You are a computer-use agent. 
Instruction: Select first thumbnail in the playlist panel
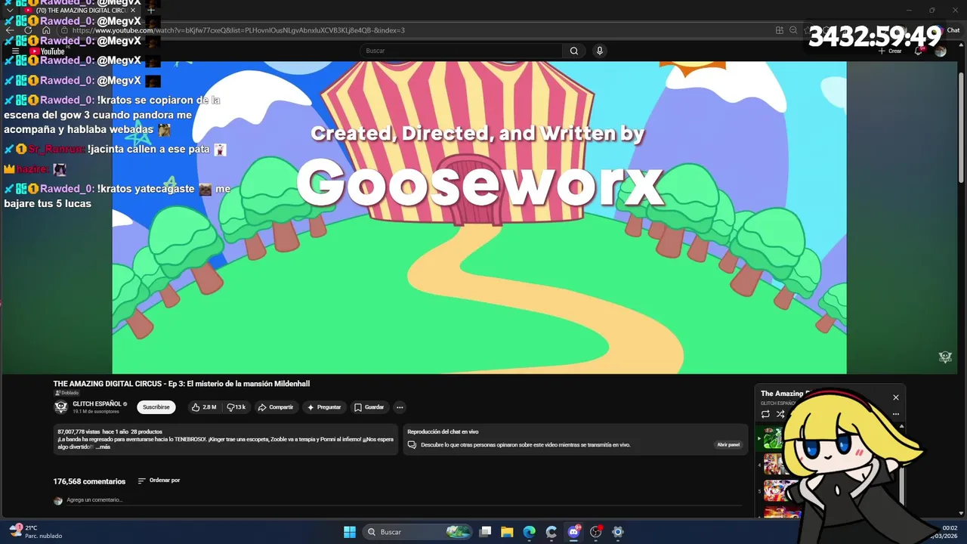click(773, 438)
